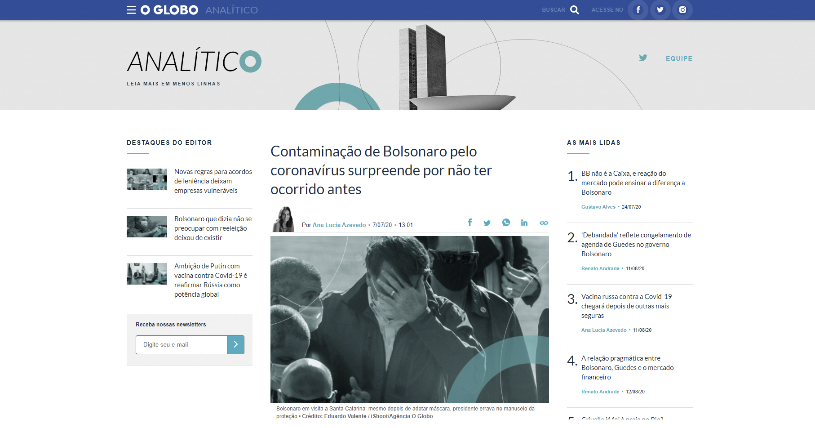Open Renato Andrade link dated 12/08/20
The width and height of the screenshot is (815, 428).
(600, 392)
